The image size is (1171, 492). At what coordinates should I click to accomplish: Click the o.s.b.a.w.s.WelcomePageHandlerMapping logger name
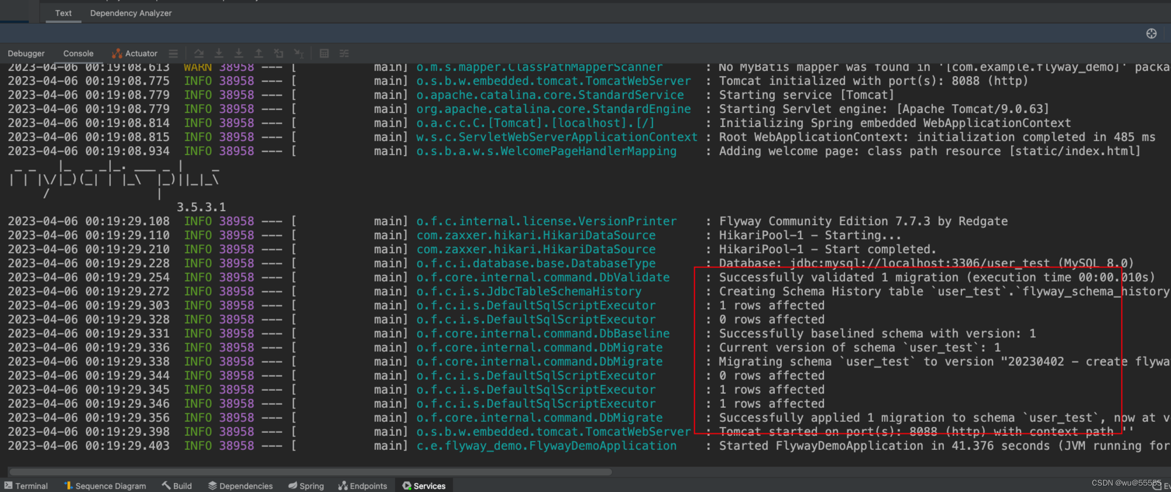coord(547,151)
